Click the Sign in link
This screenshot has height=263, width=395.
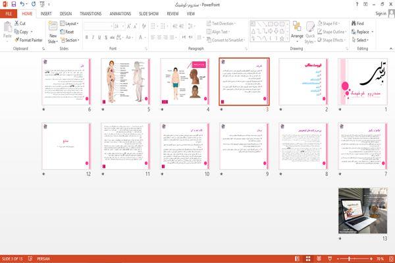(381, 14)
